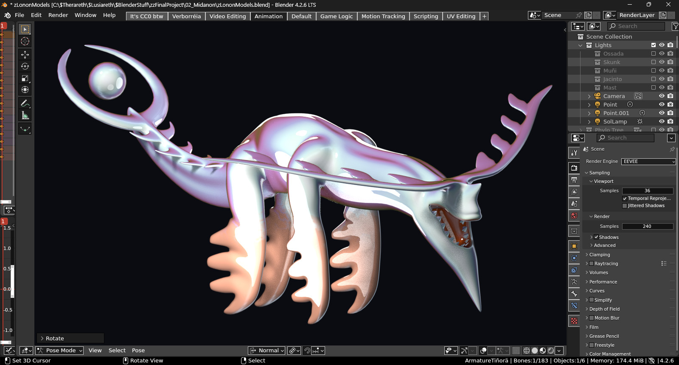Click the viewport Render Samples field 240
Image resolution: width=679 pixels, height=365 pixels.
click(648, 227)
